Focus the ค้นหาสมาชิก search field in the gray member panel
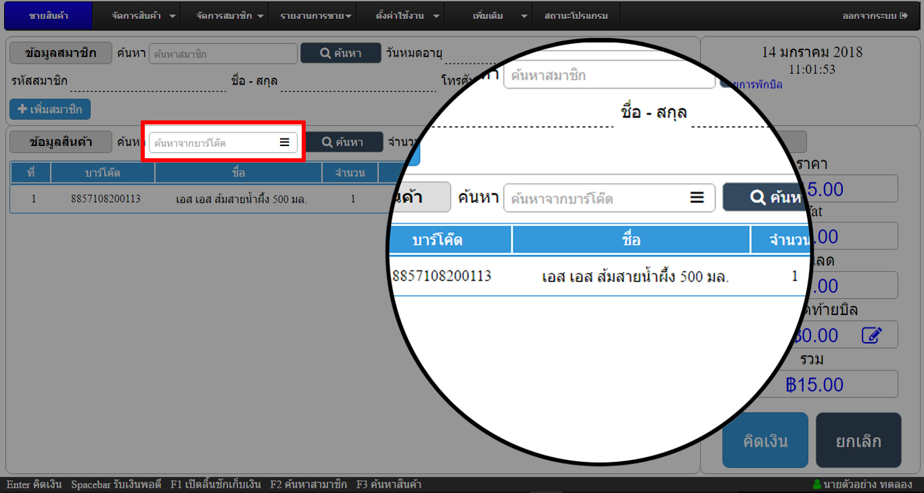The height and width of the screenshot is (493, 924). pos(223,53)
